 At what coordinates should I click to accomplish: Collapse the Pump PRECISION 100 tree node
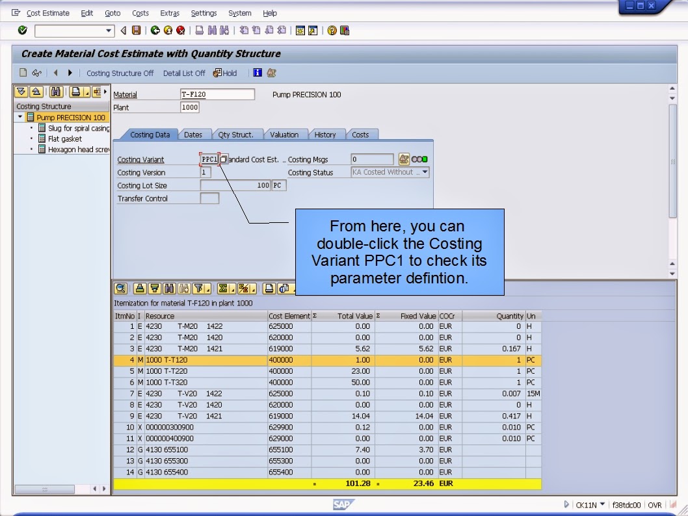click(19, 117)
